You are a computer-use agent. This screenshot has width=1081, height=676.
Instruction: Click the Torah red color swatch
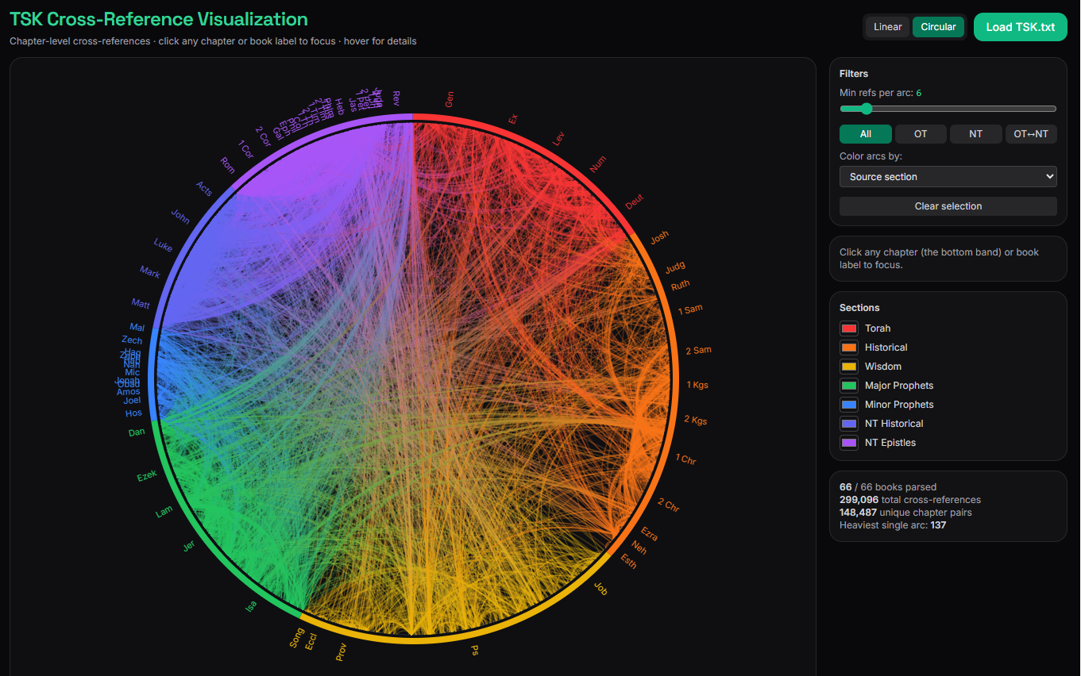point(849,328)
